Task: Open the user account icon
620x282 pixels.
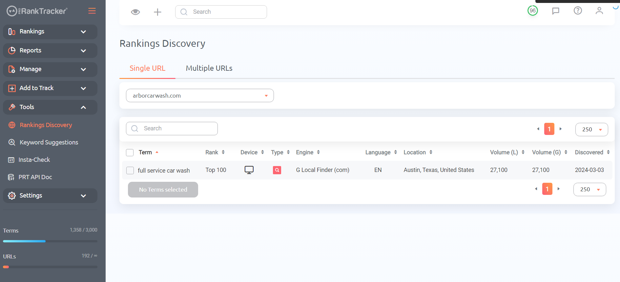Action: point(599,11)
